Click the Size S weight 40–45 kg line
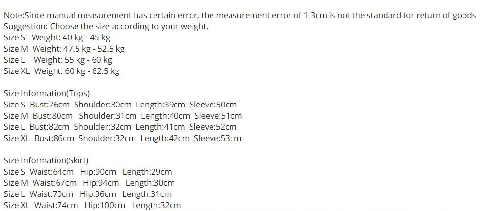Screen dimensions: 482x211 57,37
